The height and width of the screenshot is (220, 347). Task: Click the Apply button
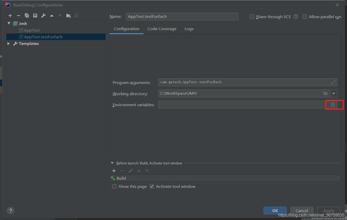tap(329, 211)
